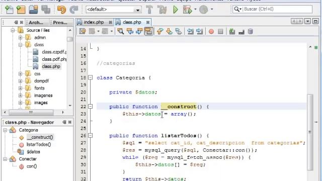
Task: Fold the class Categoria code block
Action: tap(90, 77)
